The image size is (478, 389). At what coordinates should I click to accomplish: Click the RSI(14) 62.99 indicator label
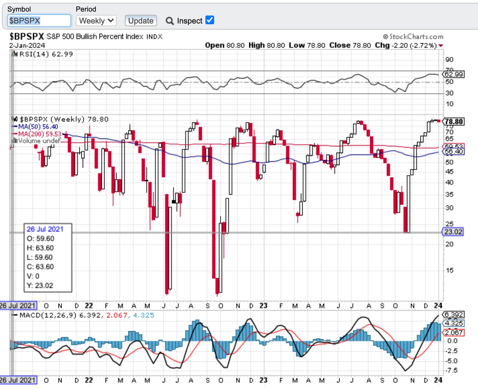click(46, 54)
